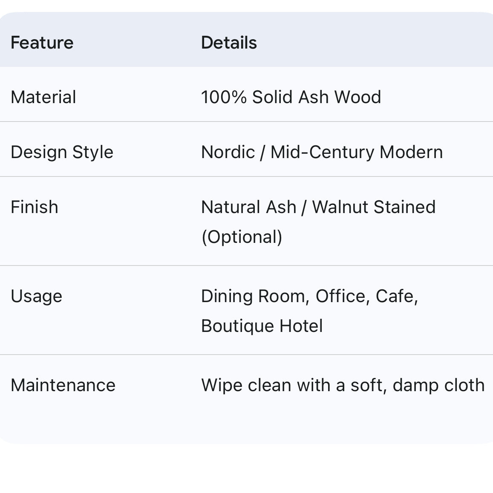Click the Natural Ash text
Image resolution: width=493 pixels, height=493 pixels.
click(x=248, y=207)
